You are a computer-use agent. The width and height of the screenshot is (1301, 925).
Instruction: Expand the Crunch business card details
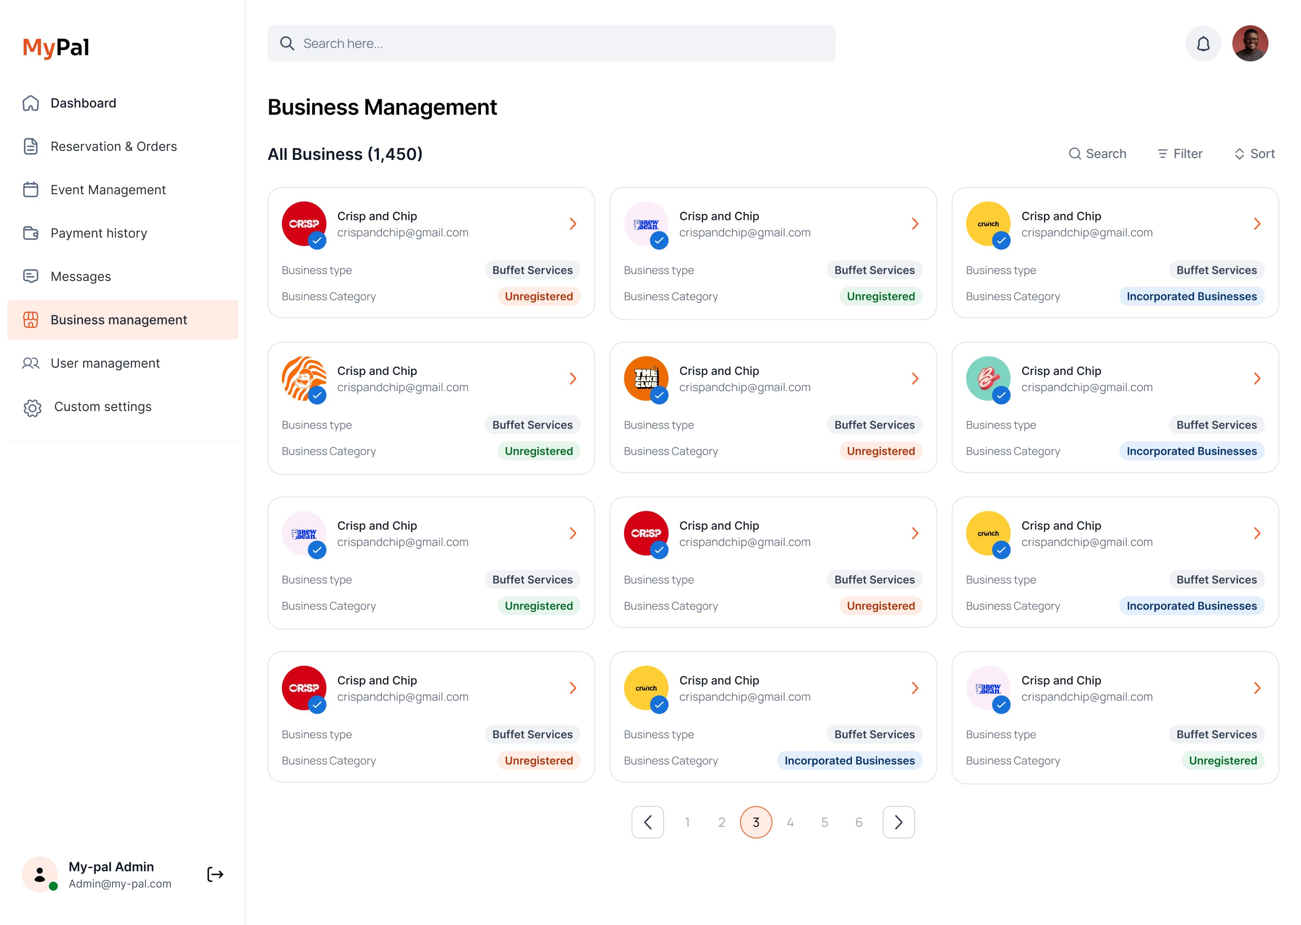pos(1257,223)
